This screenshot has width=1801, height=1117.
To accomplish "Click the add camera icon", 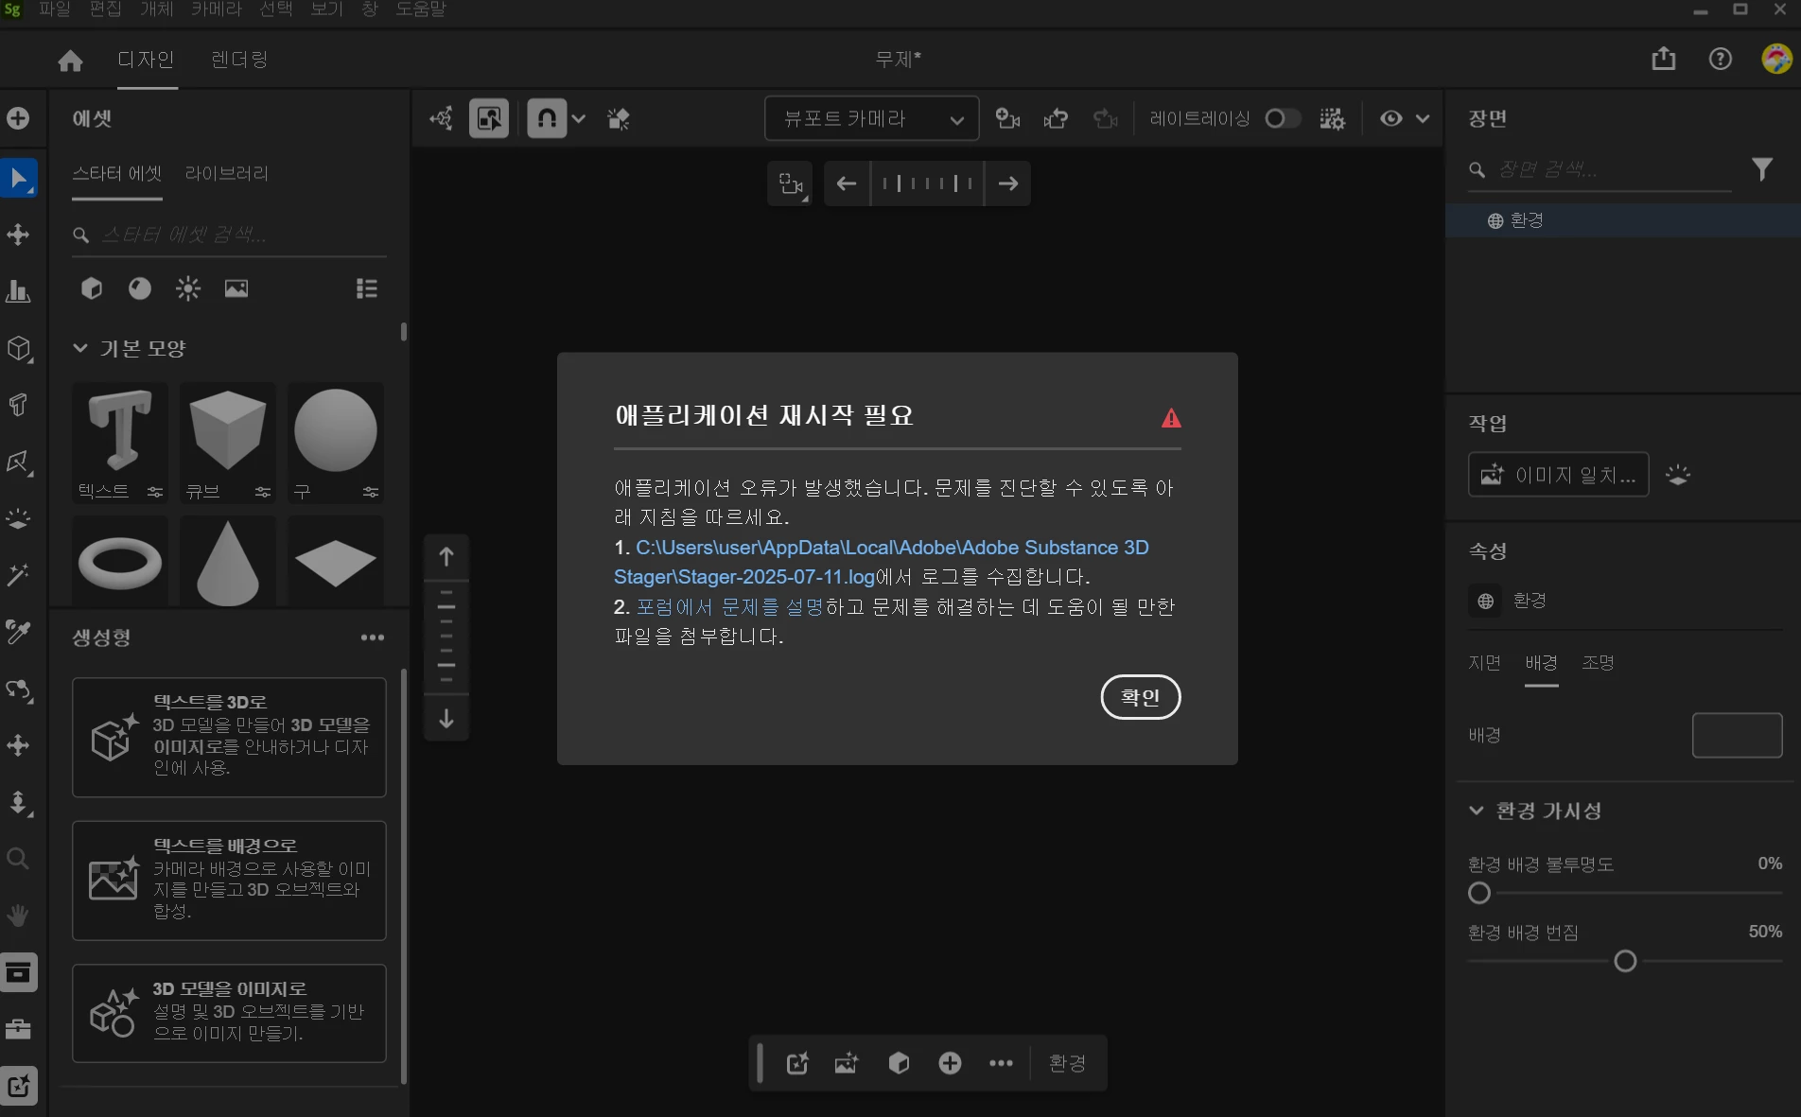I will coord(1007,118).
